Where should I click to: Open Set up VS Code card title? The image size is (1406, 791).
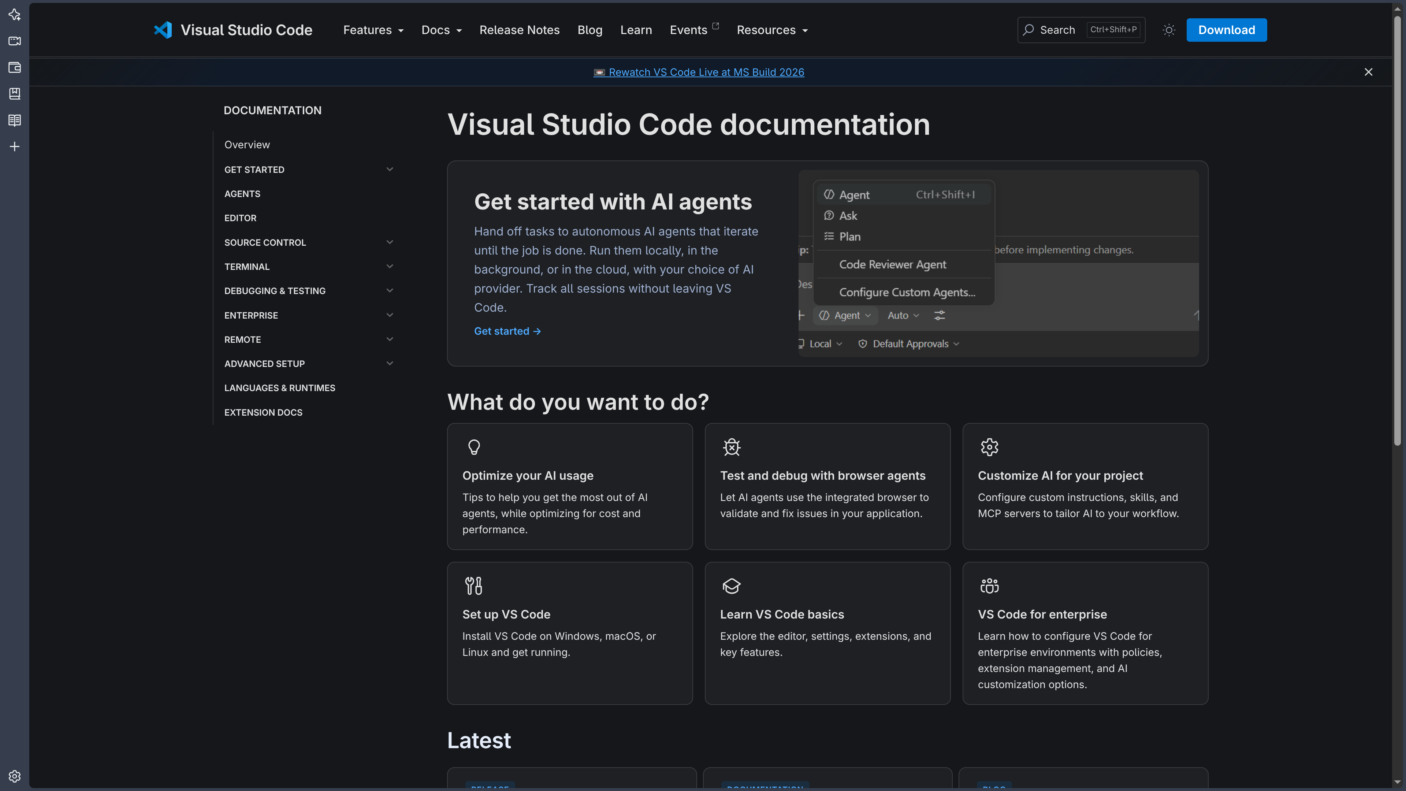[506, 614]
